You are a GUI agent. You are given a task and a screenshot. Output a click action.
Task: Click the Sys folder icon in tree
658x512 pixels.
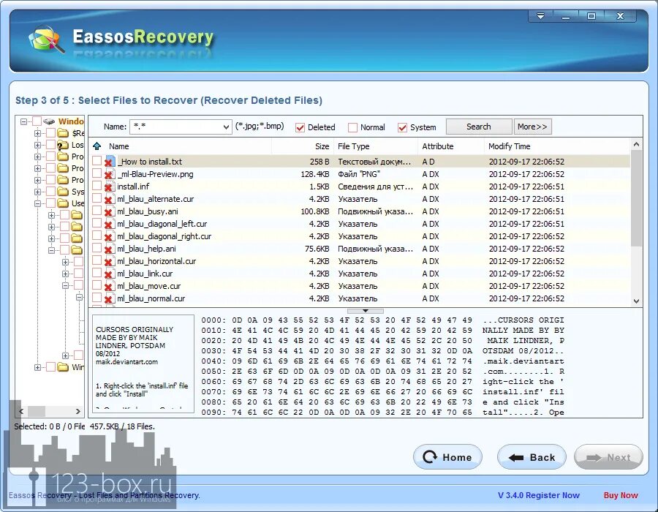(63, 192)
